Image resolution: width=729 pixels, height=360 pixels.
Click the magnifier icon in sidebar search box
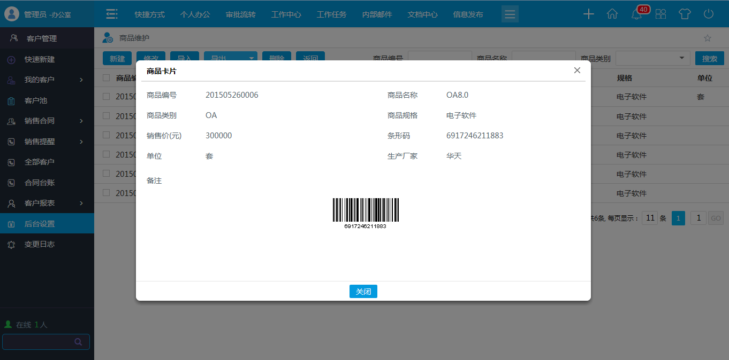click(x=78, y=341)
